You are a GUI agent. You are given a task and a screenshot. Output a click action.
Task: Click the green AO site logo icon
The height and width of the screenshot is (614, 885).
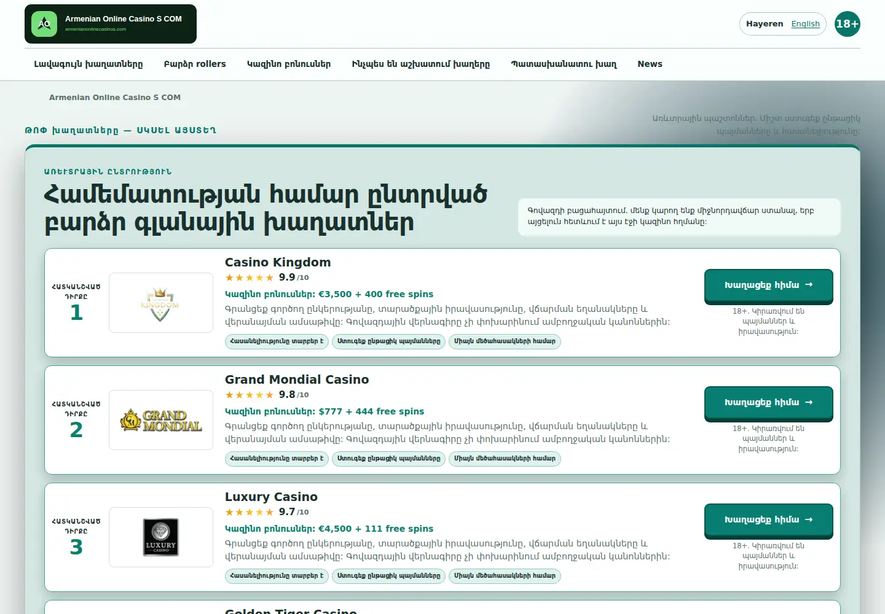(x=44, y=24)
